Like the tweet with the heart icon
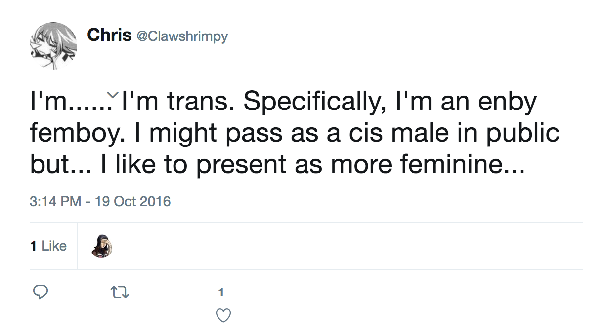610x327 pixels. (224, 315)
